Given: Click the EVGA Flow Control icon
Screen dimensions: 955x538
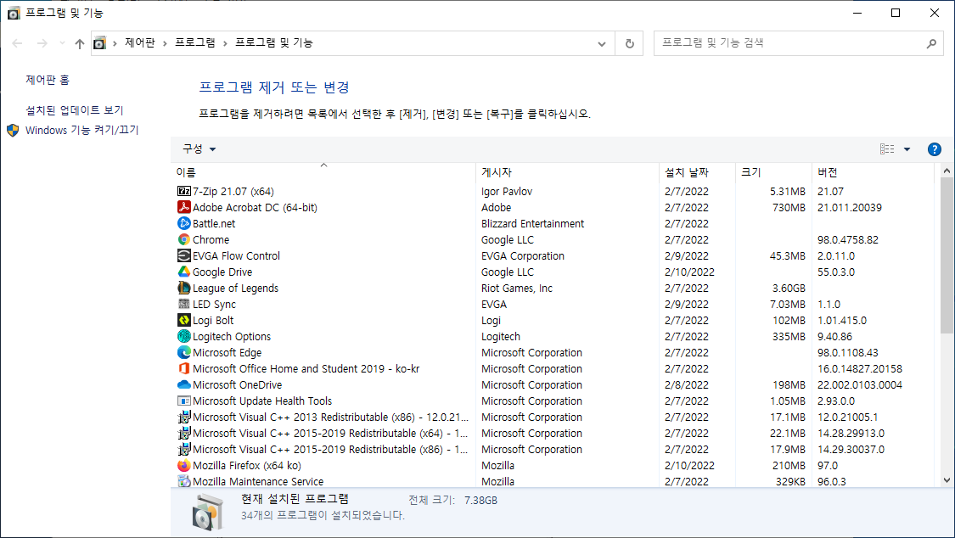Looking at the screenshot, I should coord(184,255).
